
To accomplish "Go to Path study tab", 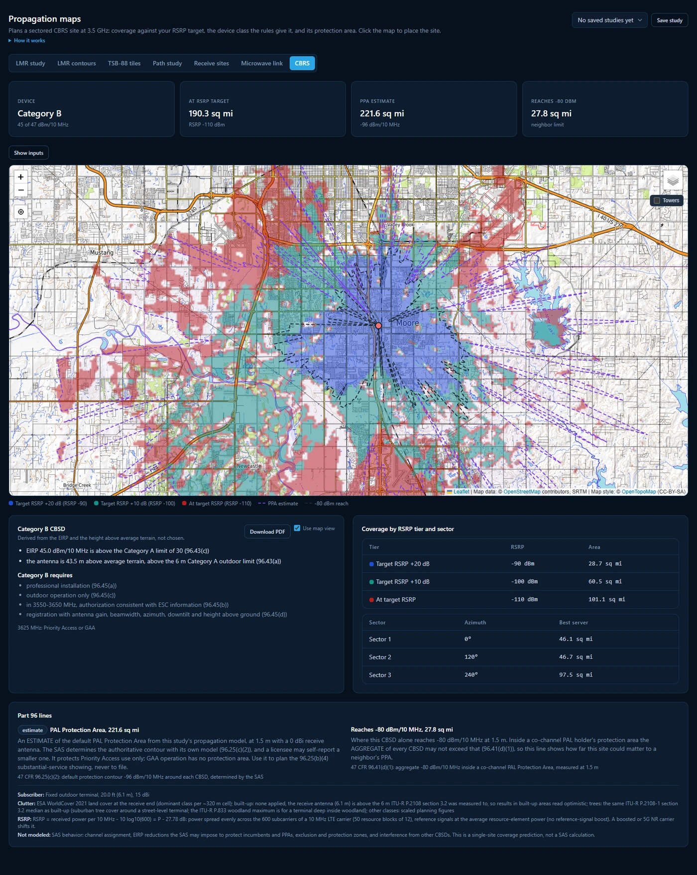I will pyautogui.click(x=167, y=63).
